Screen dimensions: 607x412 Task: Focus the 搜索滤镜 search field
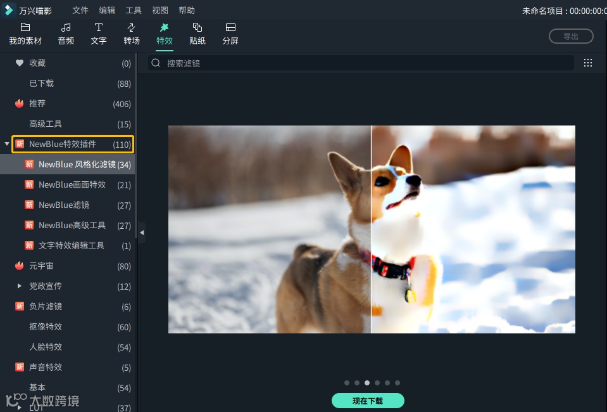pos(361,63)
